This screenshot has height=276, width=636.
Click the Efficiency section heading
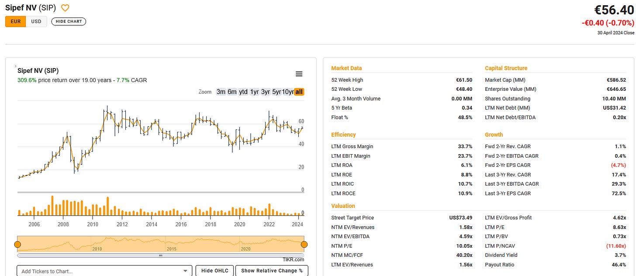[x=343, y=135]
